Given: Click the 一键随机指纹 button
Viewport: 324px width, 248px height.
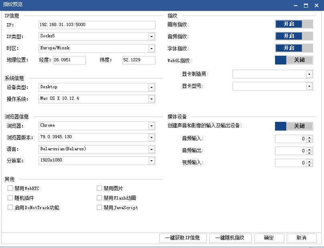Looking at the screenshot, I should pyautogui.click(x=230, y=238).
